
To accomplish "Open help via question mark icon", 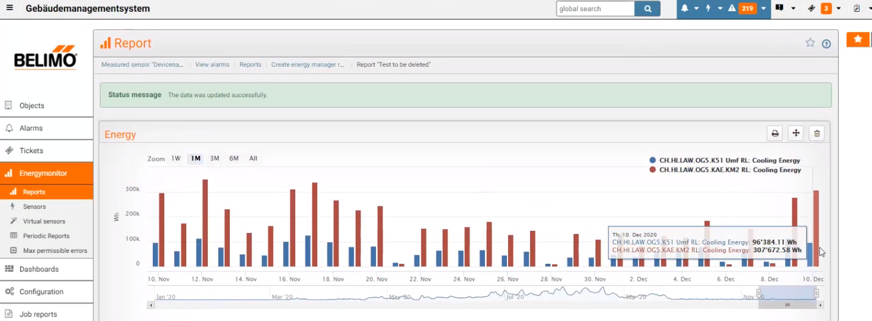I will (x=826, y=44).
